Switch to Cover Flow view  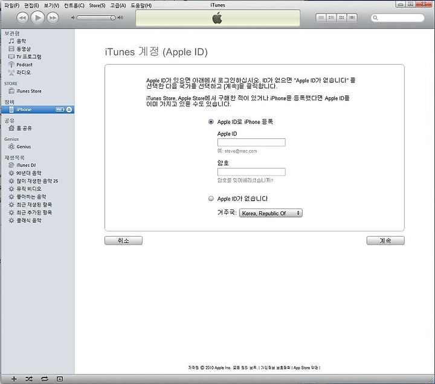pos(352,18)
